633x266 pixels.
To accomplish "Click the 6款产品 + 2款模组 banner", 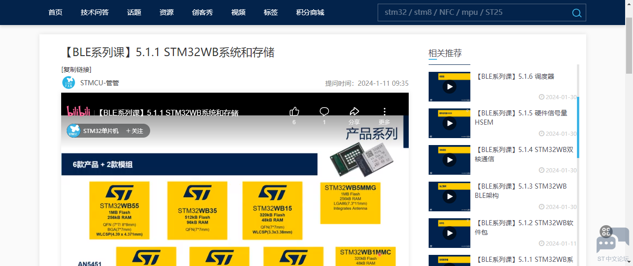I will click(x=189, y=165).
